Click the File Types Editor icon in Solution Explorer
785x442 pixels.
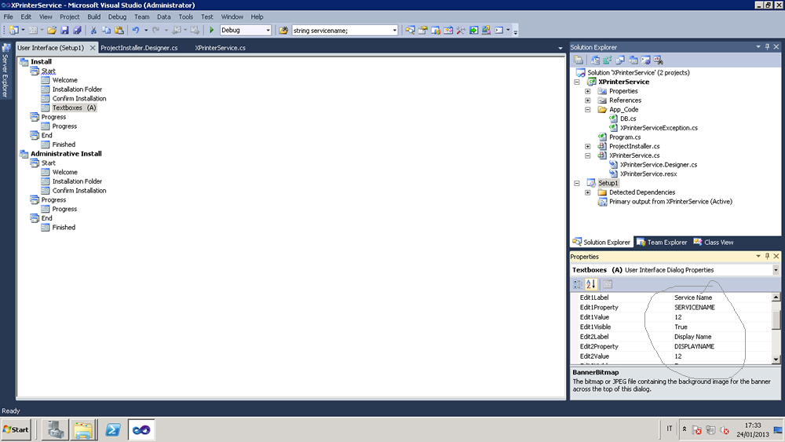pyautogui.click(x=620, y=60)
